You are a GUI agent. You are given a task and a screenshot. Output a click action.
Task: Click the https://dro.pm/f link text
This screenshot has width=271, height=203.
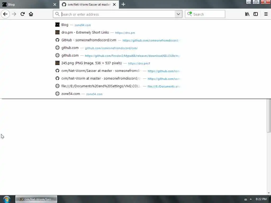(139, 63)
